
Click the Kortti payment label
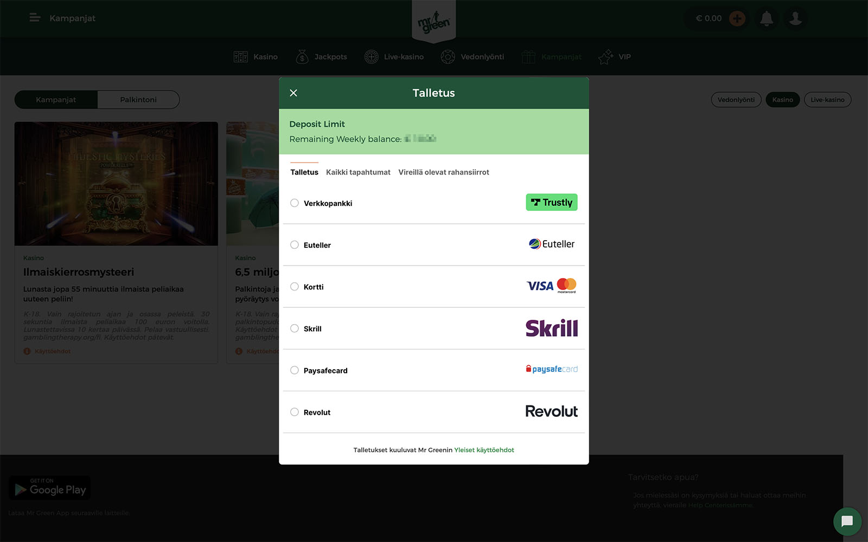(x=314, y=287)
